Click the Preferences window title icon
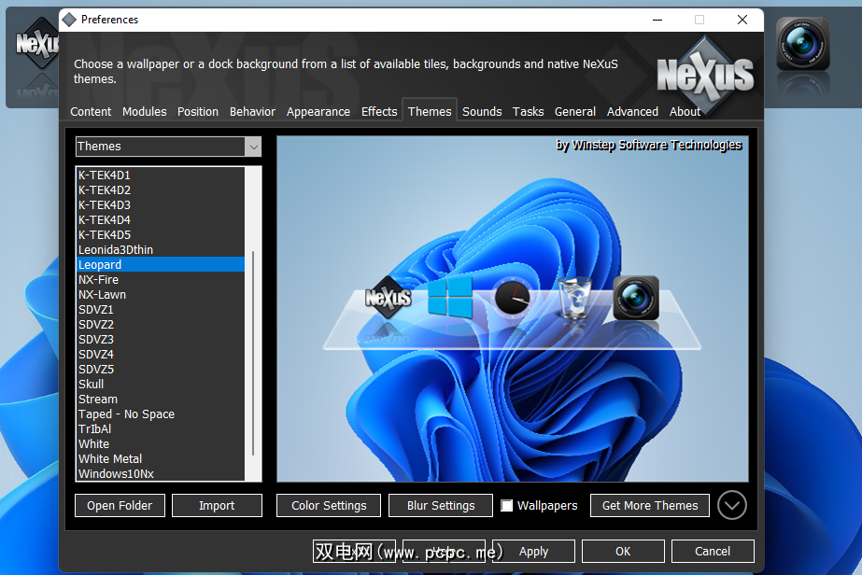Screen dimensions: 862x575 coord(69,20)
